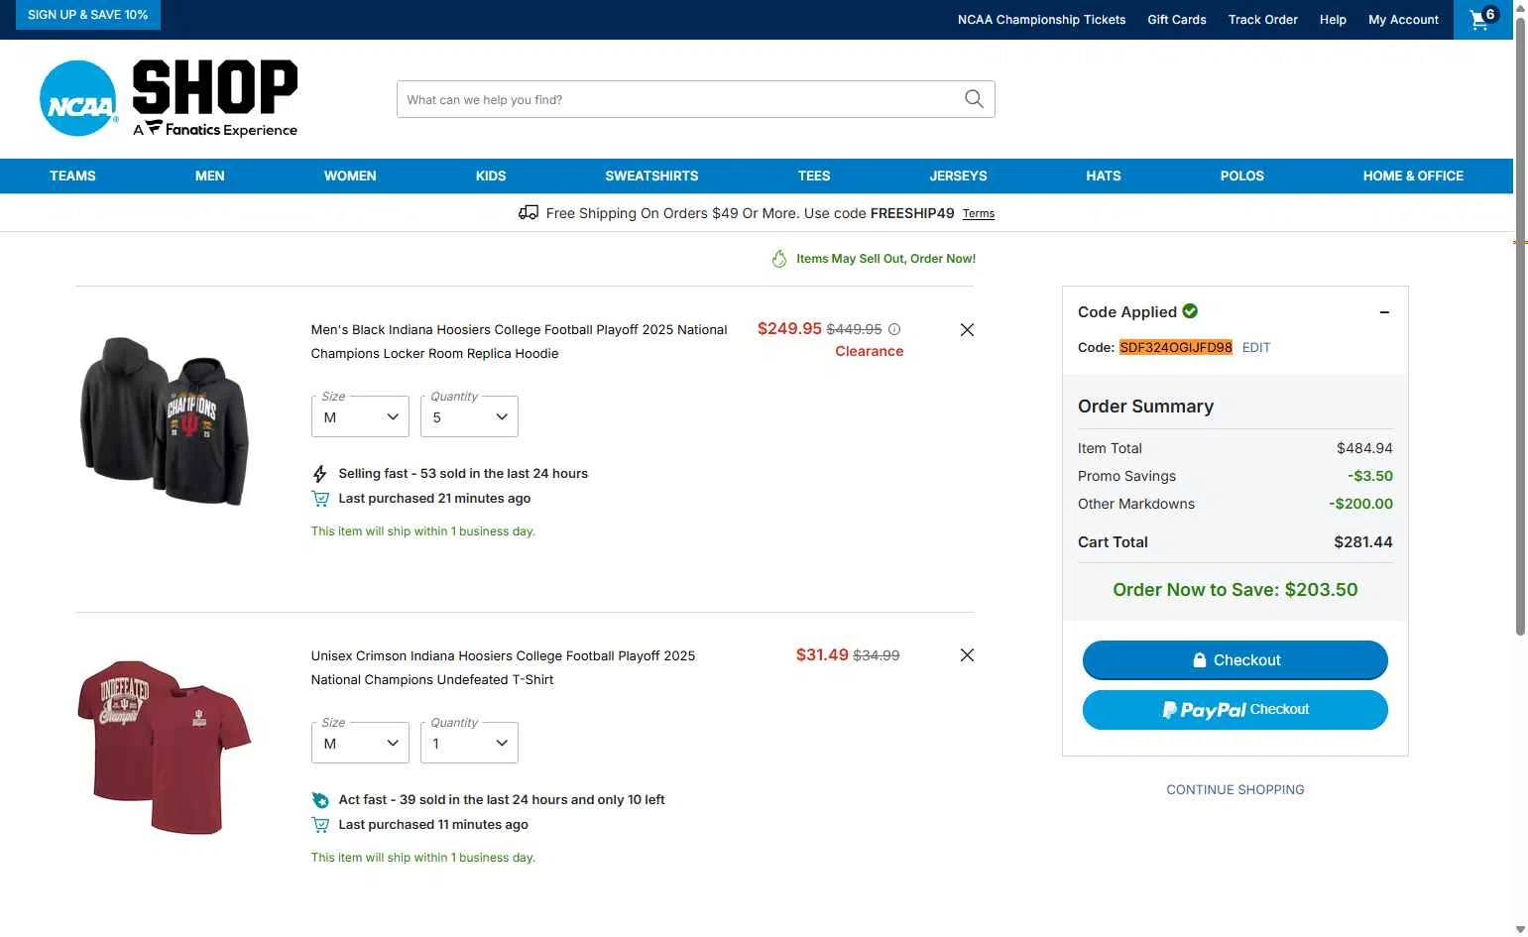
Task: Collapse the Code Applied section
Action: point(1384,312)
